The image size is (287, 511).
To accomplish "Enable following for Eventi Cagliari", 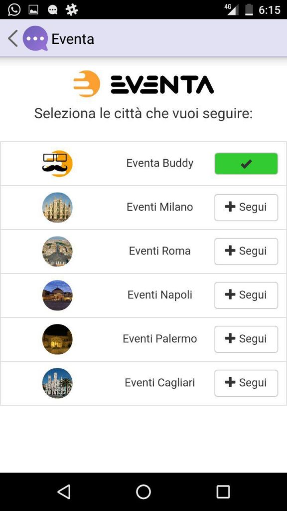I will click(x=246, y=383).
